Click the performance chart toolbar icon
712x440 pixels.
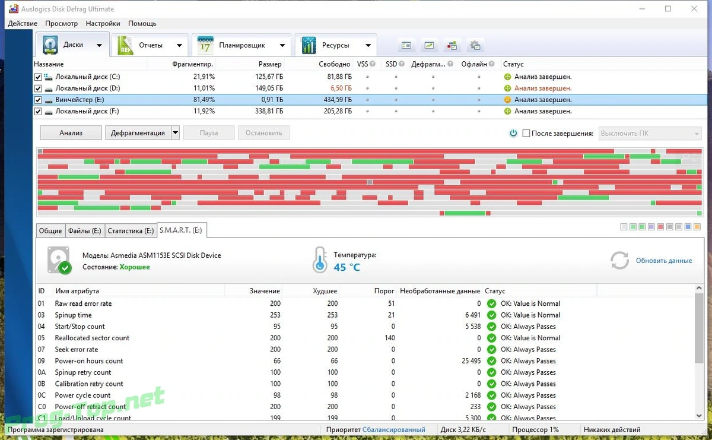click(429, 45)
